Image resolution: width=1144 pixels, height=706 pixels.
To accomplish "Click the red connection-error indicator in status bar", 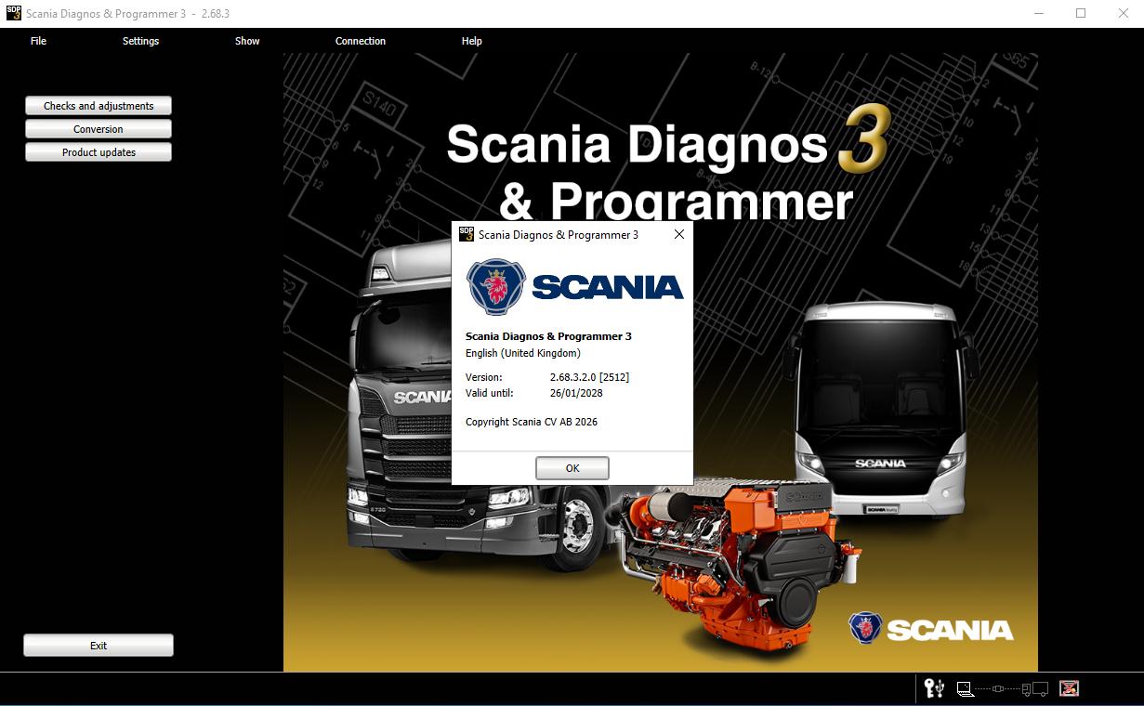I will 1068,687.
